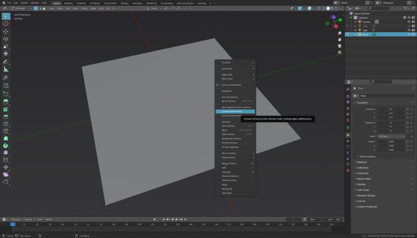Select the Annotate tool
The image size is (417, 238).
pos(6,62)
